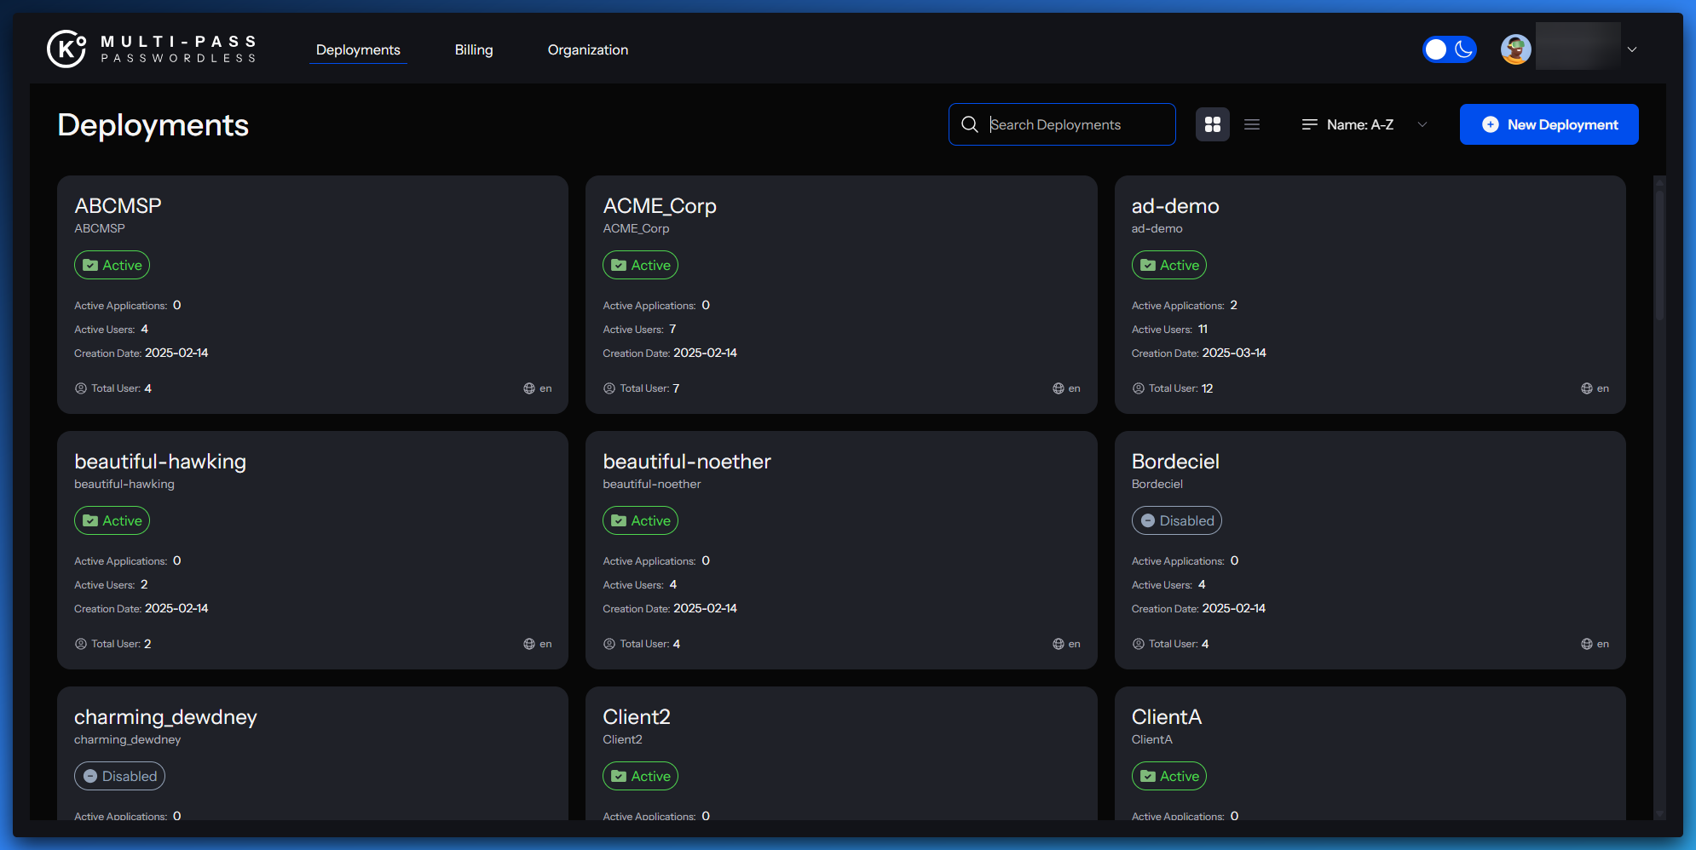Image resolution: width=1696 pixels, height=850 pixels.
Task: Open the charming_dewdney deployment title
Action: tap(165, 717)
